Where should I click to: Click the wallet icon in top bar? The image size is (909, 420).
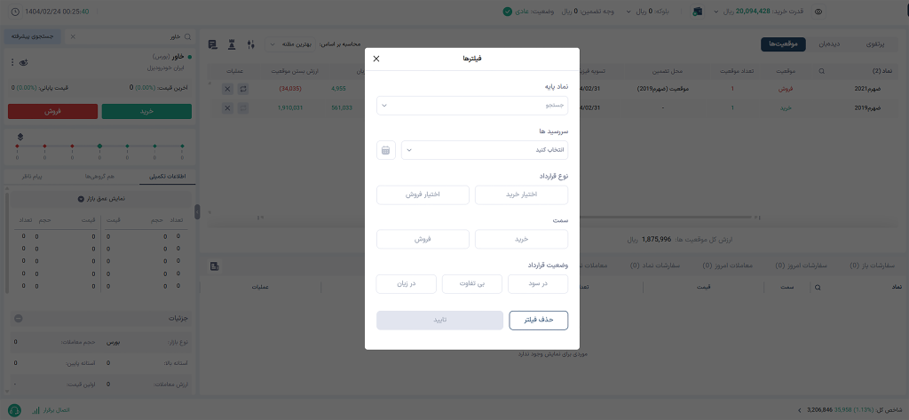coord(698,11)
